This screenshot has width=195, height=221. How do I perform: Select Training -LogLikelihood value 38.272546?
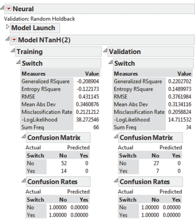(88, 120)
